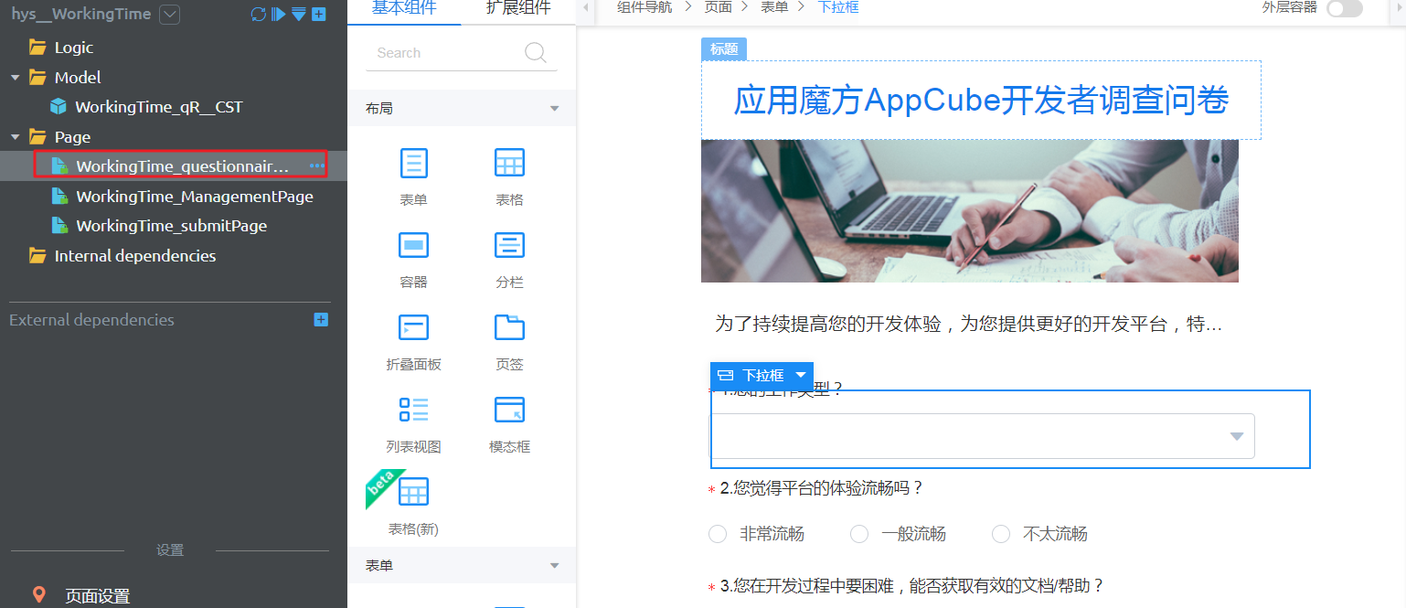1406x608 pixels.
Task: Select the 标题 tag label
Action: [x=724, y=49]
